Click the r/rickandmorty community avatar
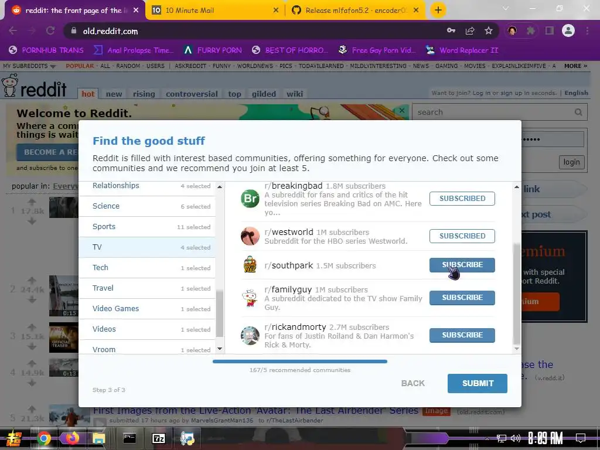The width and height of the screenshot is (600, 450). coord(250,336)
